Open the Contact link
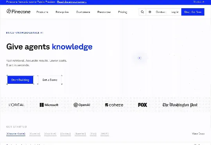 click(161, 12)
